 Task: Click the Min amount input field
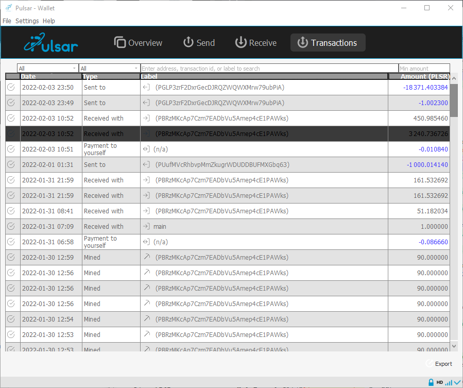[424, 68]
